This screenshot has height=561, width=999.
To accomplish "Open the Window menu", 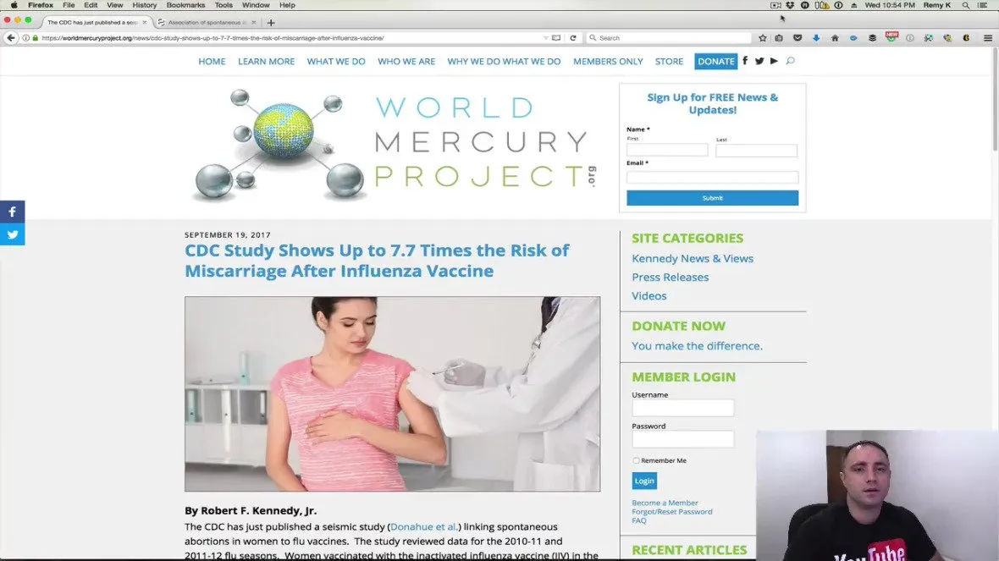I will [x=256, y=5].
